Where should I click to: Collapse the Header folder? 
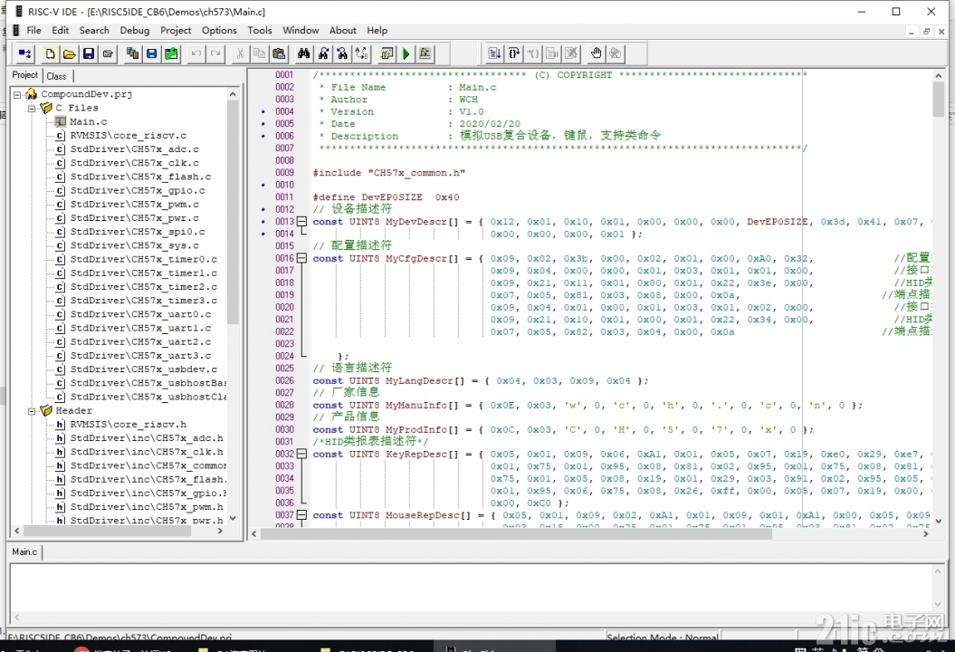[x=32, y=411]
